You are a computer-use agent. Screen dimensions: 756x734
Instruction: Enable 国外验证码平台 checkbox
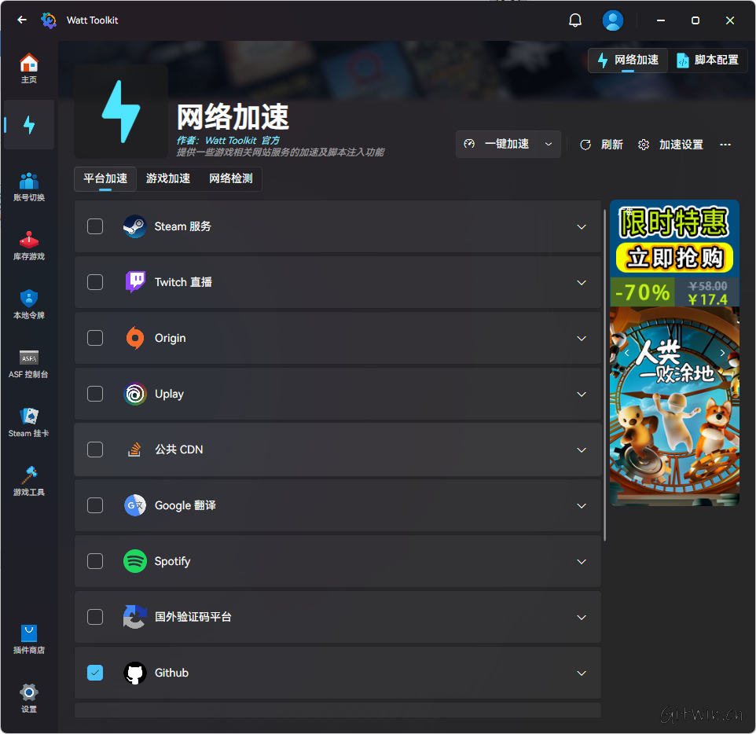tap(95, 617)
